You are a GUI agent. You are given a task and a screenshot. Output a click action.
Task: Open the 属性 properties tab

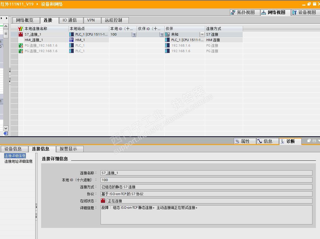coord(245,141)
